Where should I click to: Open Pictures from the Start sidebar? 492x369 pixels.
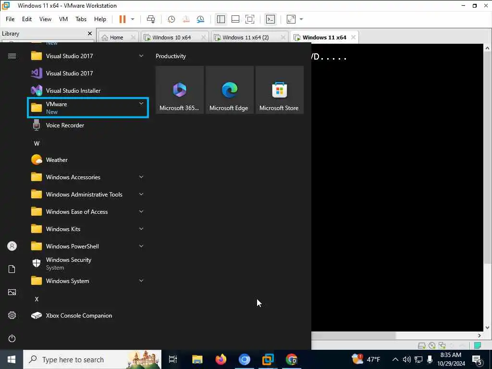point(12,292)
